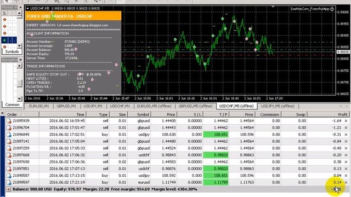Close order 21897259 with its X button

(346, 148)
